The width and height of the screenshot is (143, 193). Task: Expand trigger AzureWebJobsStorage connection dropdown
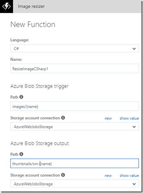75,126
